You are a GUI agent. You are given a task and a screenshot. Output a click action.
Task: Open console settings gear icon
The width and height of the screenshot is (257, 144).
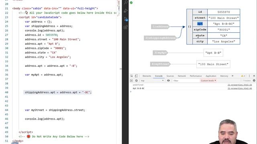click(254, 80)
